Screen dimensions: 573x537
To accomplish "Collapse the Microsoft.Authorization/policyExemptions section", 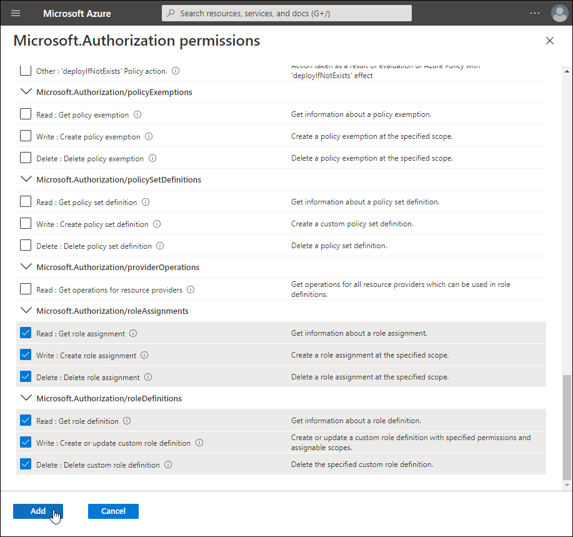I will pos(26,92).
